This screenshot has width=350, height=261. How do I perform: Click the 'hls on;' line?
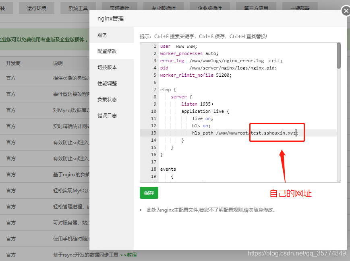pyautogui.click(x=201, y=126)
